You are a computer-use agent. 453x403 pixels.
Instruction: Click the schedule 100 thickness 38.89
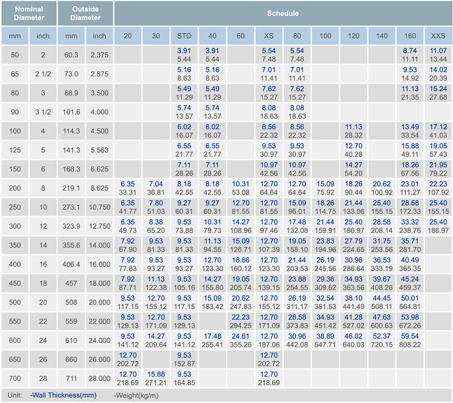pyautogui.click(x=325, y=336)
